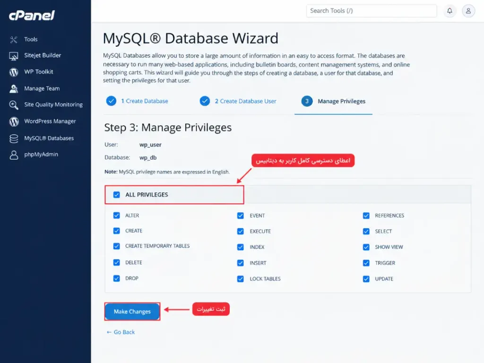This screenshot has height=363, width=484.
Task: Uncheck the ALL PRIVILEGES checkbox
Action: pos(116,195)
